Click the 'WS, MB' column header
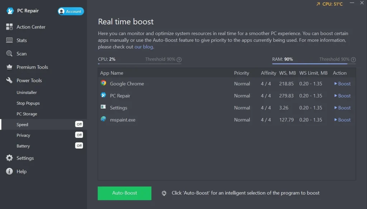 point(287,73)
